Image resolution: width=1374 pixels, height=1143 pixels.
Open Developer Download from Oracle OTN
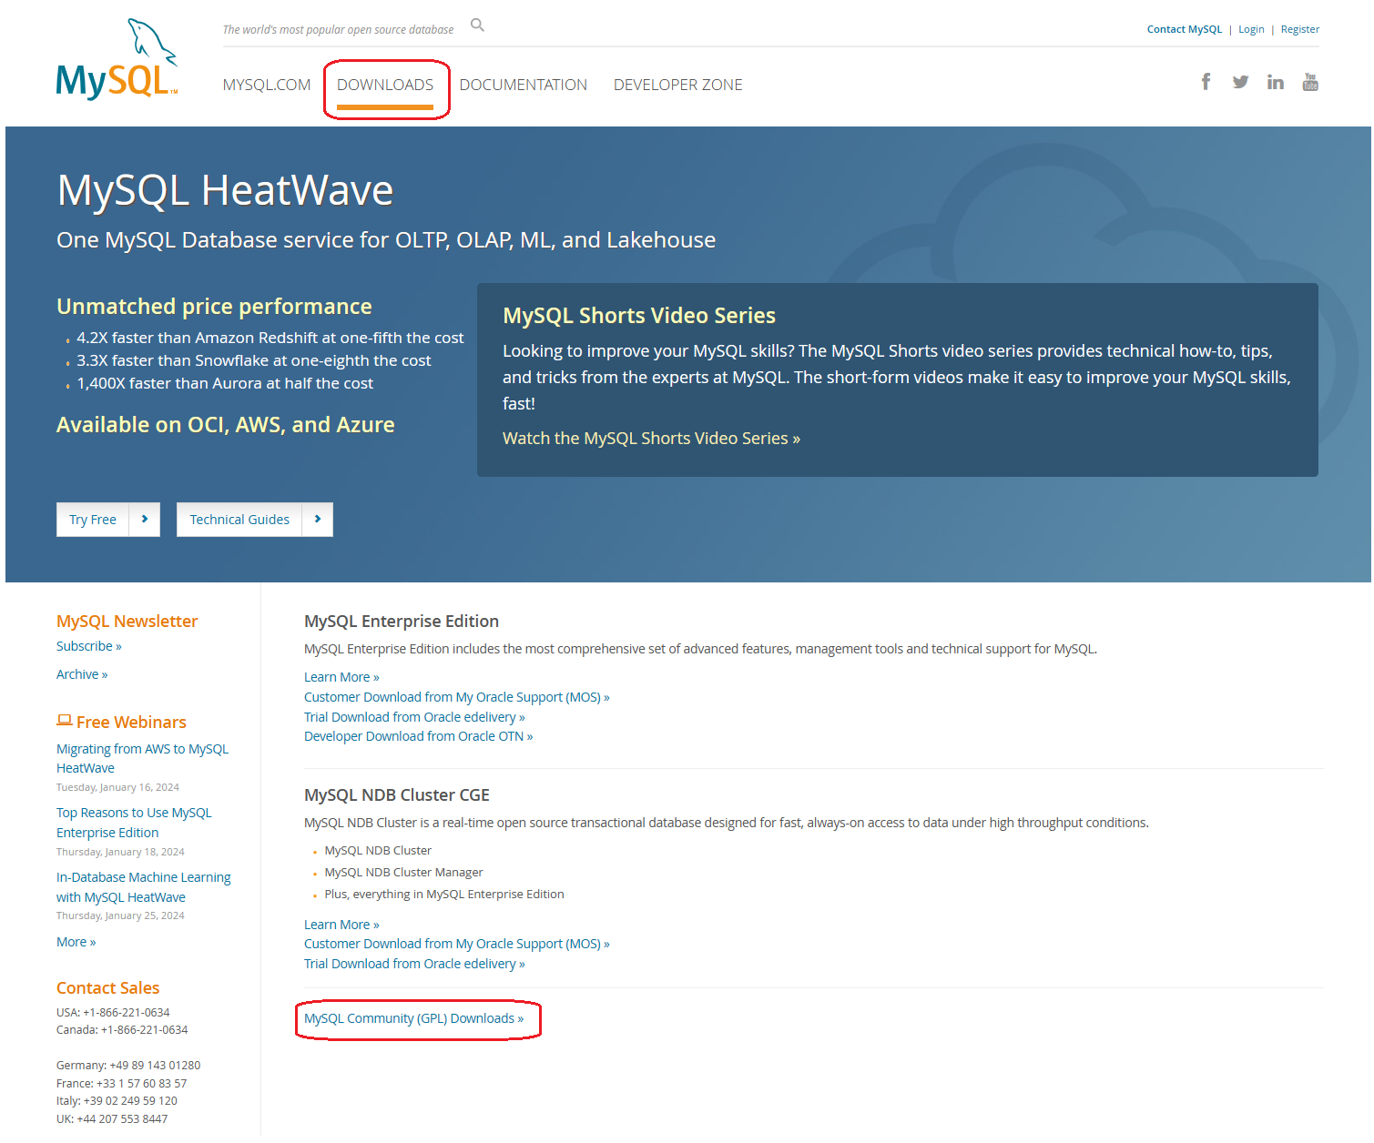(x=419, y=736)
